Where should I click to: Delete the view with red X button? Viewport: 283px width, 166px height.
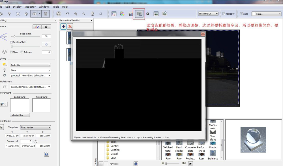[x=70, y=26]
